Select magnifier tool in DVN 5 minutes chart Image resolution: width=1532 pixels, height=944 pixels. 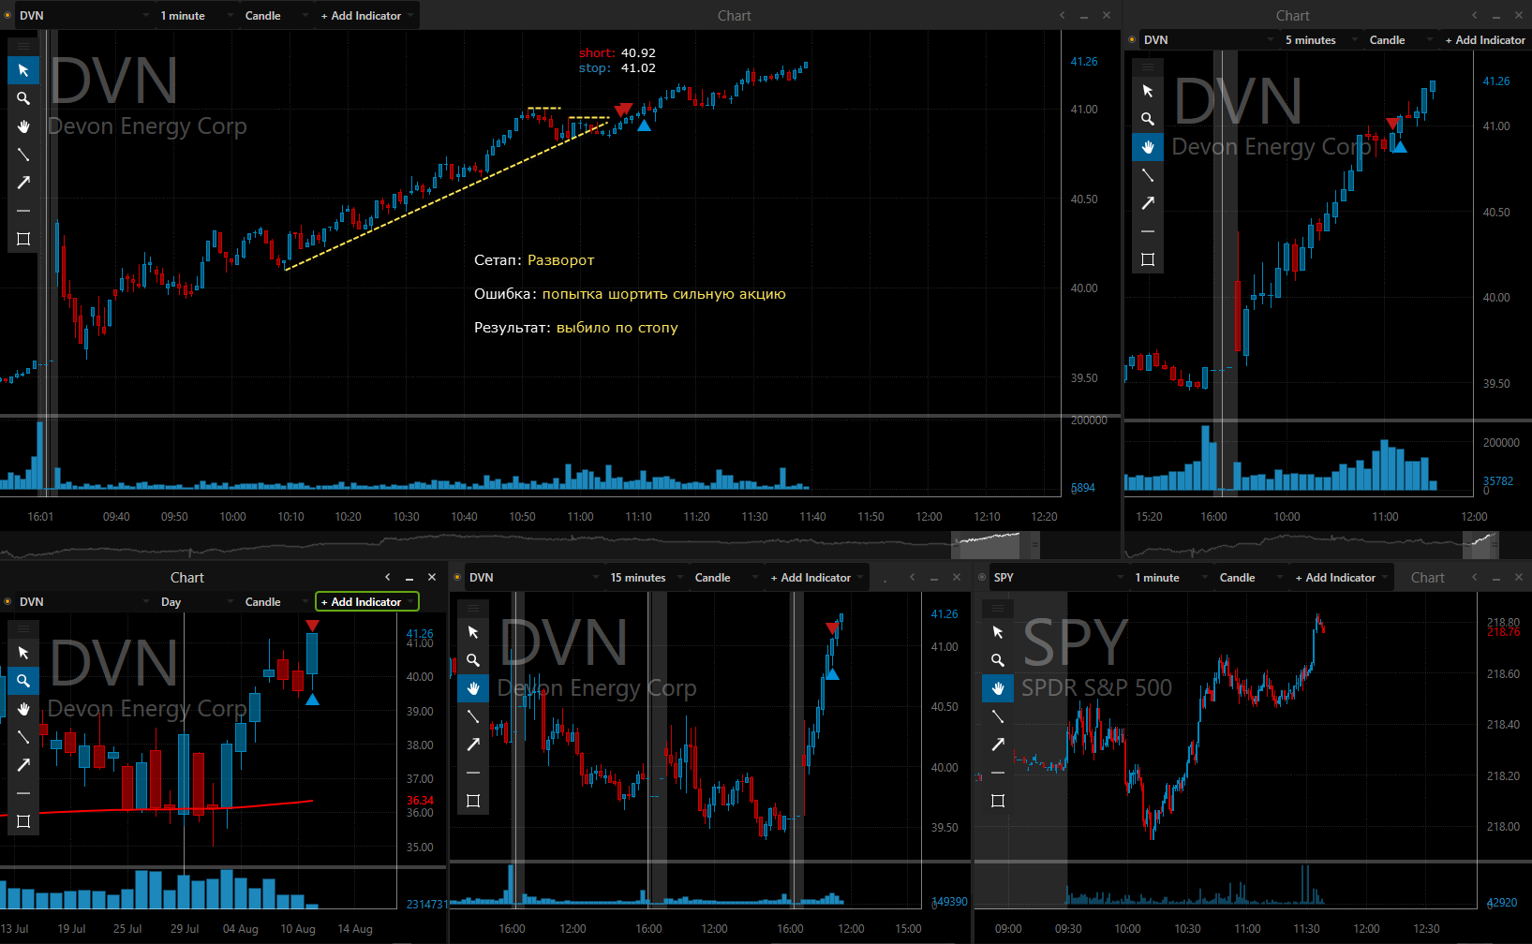pos(1148,119)
